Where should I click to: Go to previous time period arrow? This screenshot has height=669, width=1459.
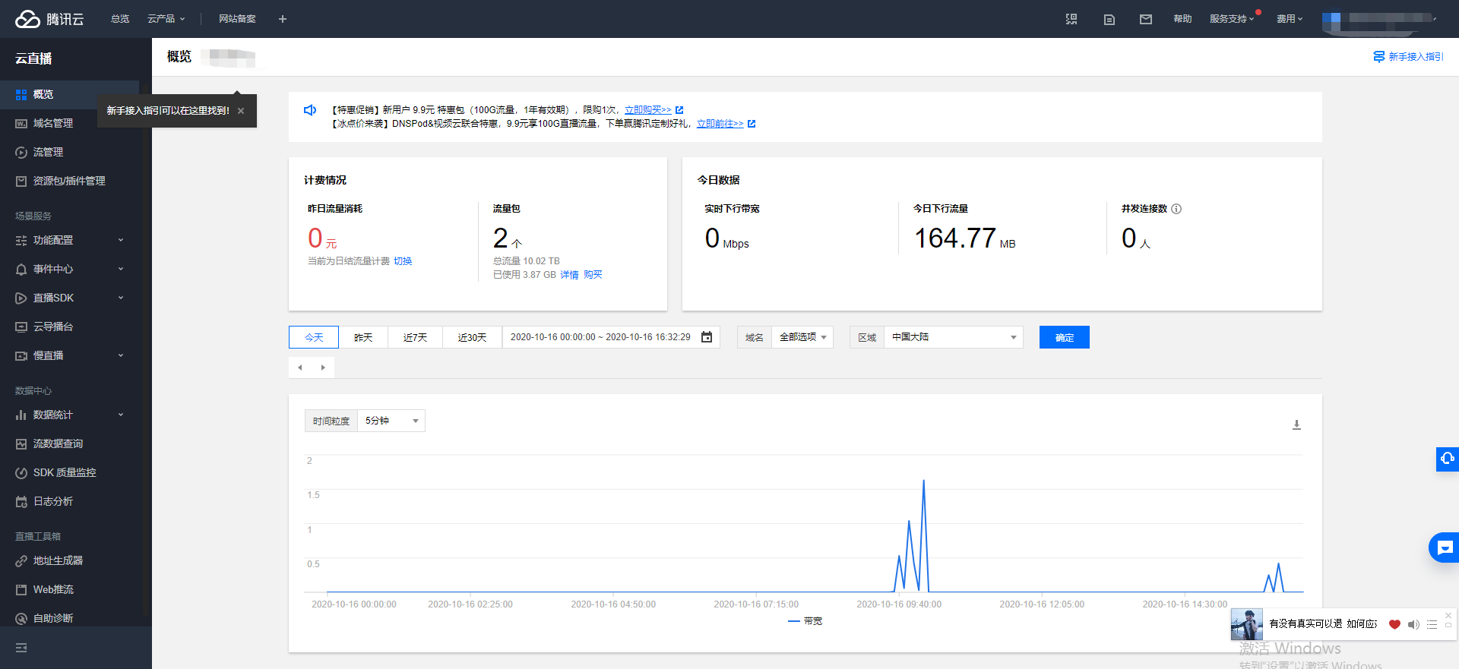point(300,368)
